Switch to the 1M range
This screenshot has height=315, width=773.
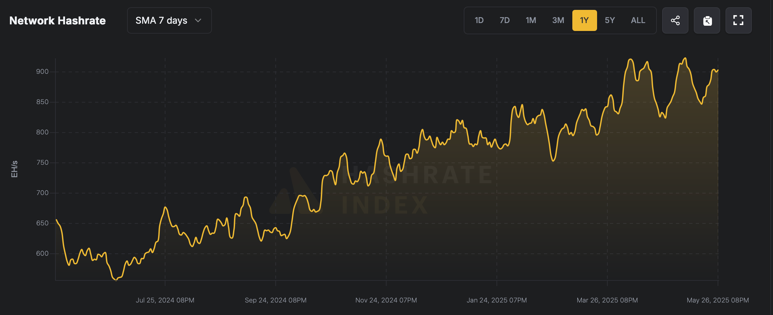(x=531, y=20)
